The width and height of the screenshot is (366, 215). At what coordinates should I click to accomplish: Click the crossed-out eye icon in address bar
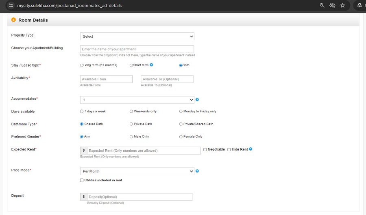(332, 5)
